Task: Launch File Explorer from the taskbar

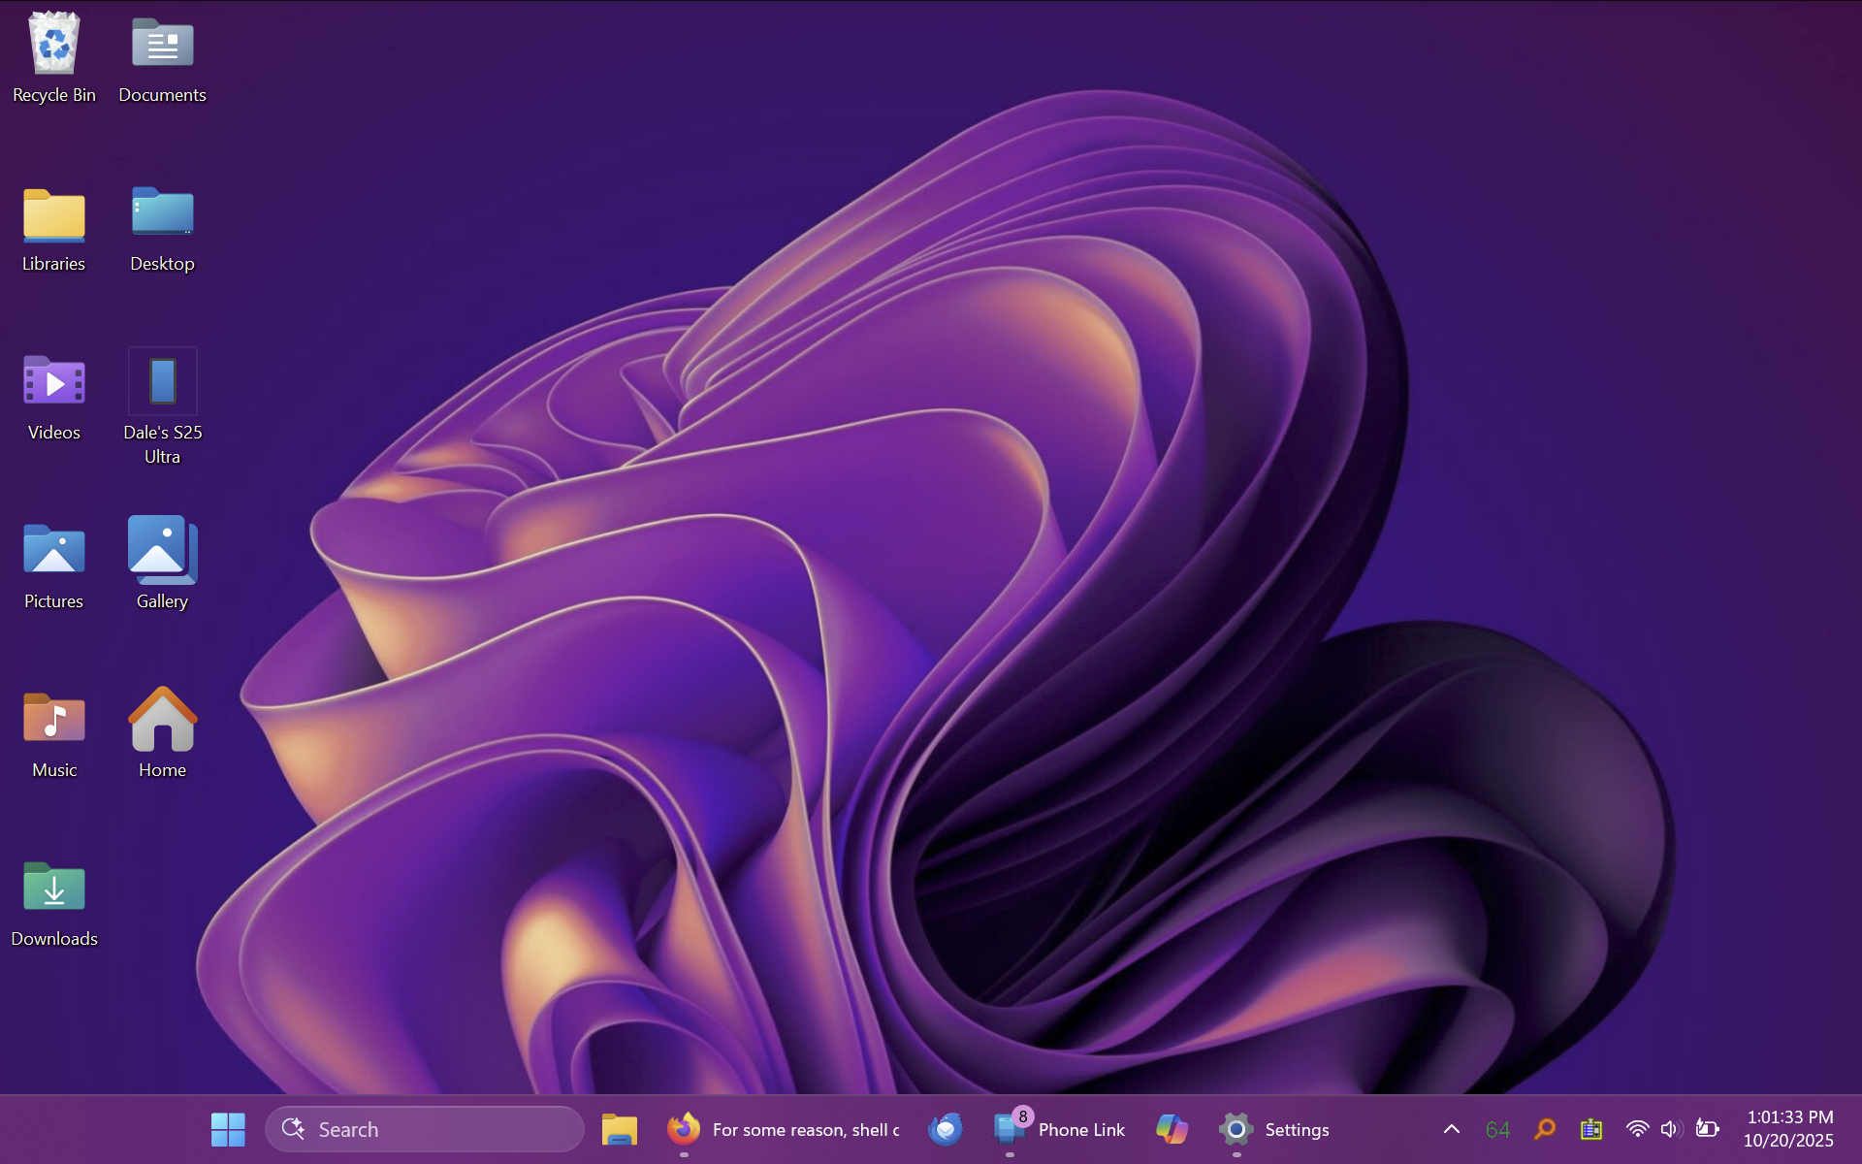Action: click(619, 1129)
